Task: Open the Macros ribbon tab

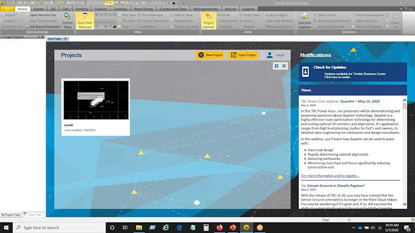Action: coord(230,9)
